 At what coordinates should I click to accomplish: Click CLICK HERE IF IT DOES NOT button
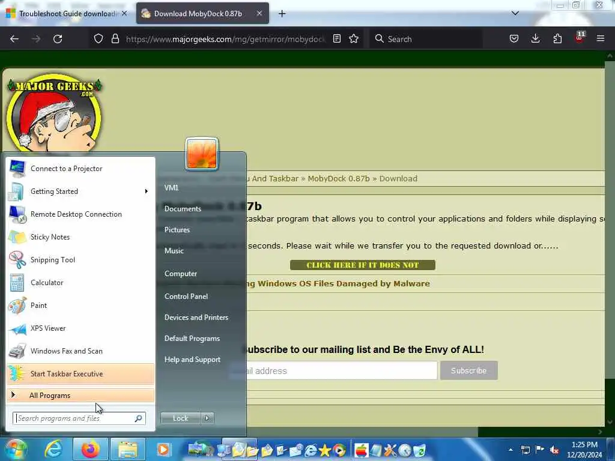pos(362,265)
